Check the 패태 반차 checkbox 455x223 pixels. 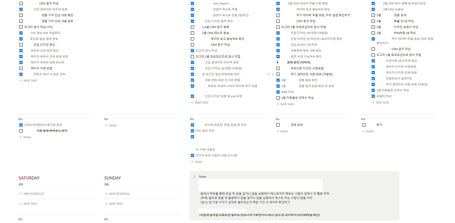[x=278, y=125]
